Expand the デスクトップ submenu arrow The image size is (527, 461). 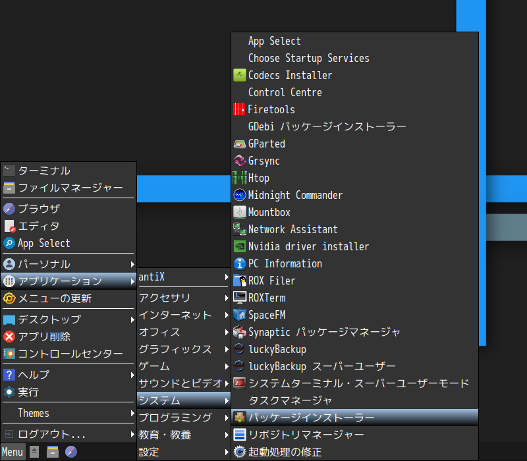click(132, 319)
